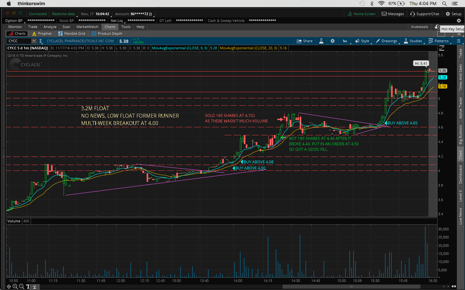Click the chart grid layout square icon
This screenshot has height=290, width=465.
tap(441, 34)
